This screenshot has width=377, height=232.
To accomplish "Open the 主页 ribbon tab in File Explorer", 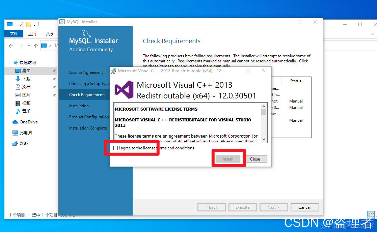I will click(32, 34).
